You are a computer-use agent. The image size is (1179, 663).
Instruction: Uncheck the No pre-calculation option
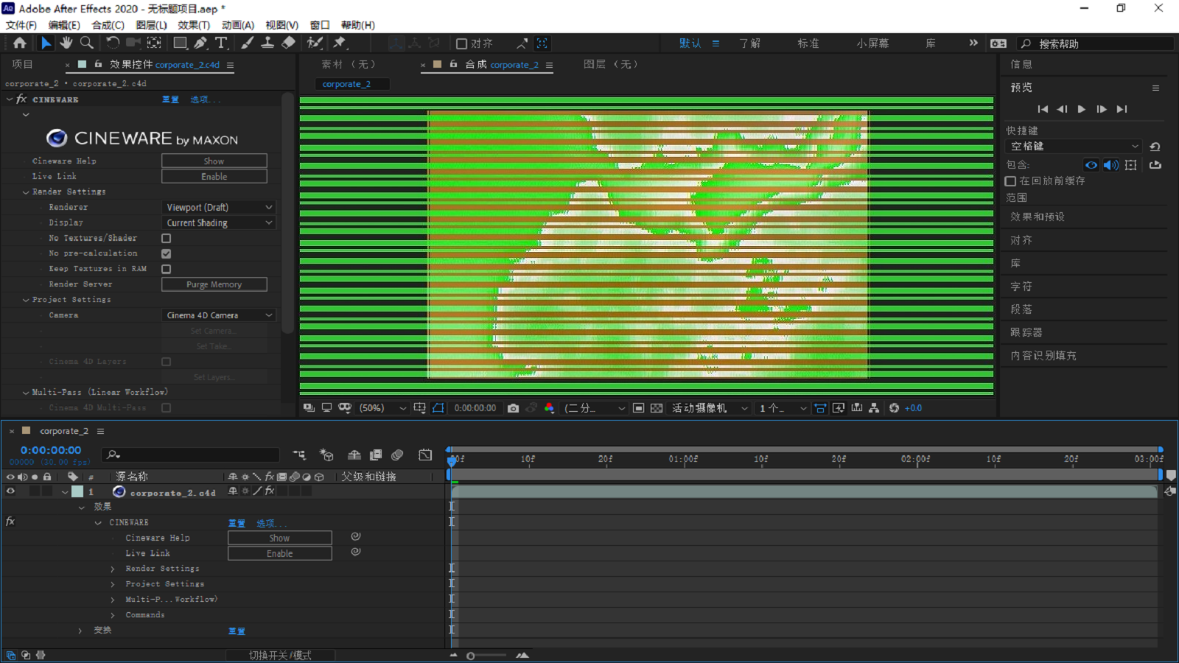(x=166, y=253)
